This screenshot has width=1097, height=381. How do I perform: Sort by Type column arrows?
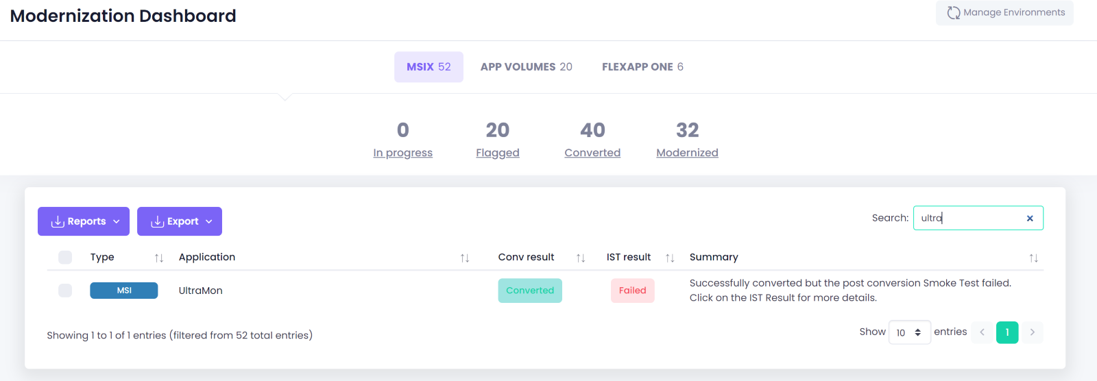[159, 258]
